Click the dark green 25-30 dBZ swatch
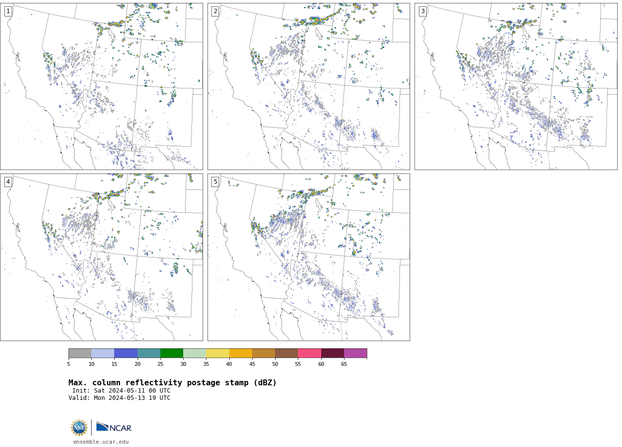 [x=172, y=353]
